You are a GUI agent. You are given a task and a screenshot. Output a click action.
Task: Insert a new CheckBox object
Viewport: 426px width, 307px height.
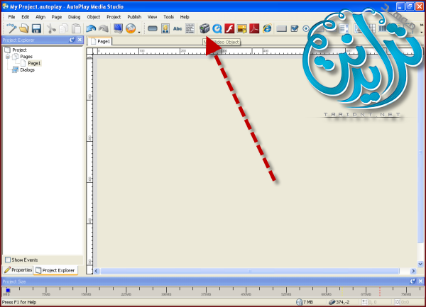[x=295, y=28]
